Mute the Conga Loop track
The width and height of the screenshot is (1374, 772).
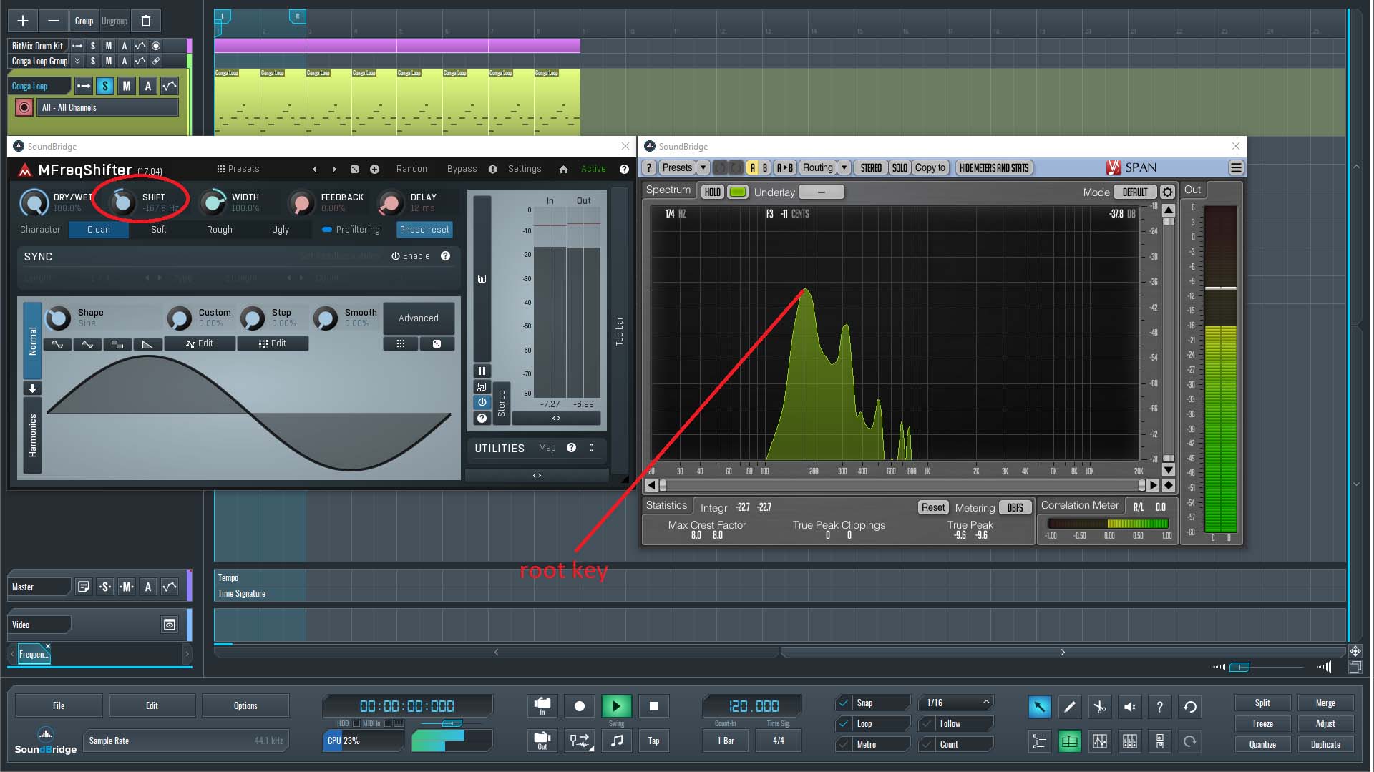[127, 86]
